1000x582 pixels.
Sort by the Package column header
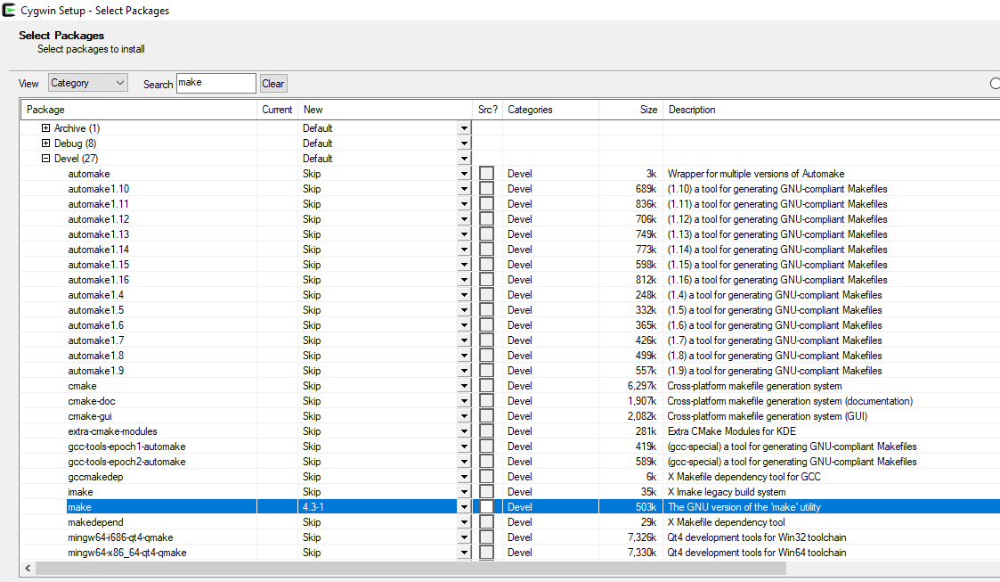tap(139, 110)
